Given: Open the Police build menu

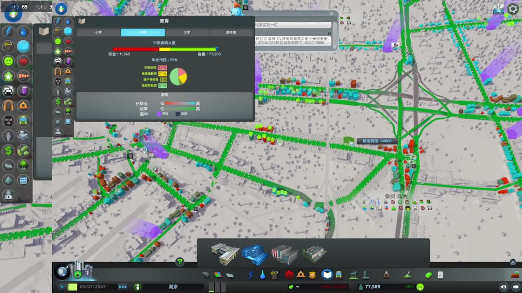Looking at the screenshot, I should tap(312, 275).
